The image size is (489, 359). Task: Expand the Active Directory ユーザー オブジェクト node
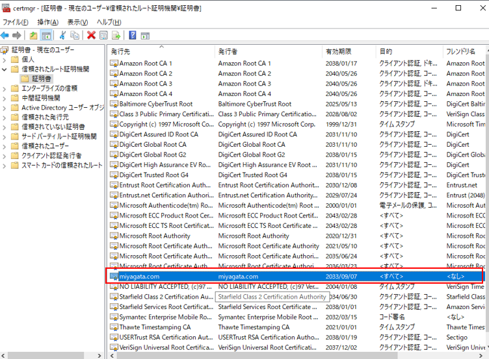(x=4, y=108)
